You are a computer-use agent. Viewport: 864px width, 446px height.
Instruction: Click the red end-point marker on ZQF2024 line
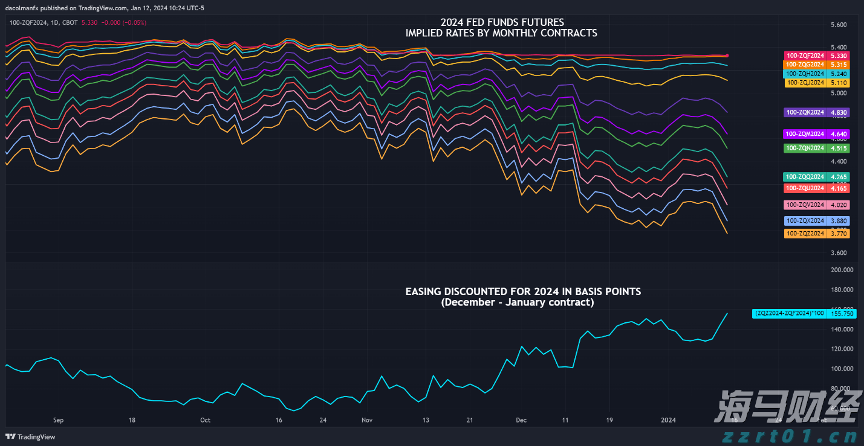[x=727, y=56]
